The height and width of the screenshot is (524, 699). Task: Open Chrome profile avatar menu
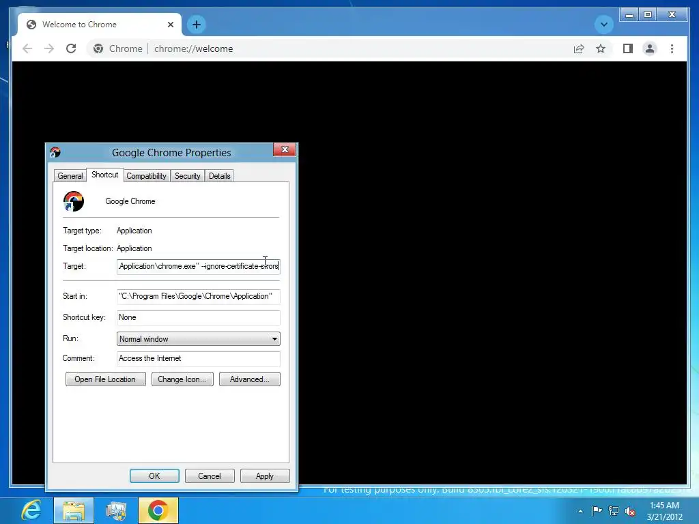pos(650,48)
